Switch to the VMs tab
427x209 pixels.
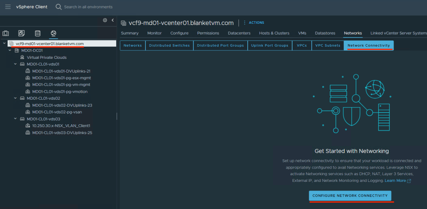pyautogui.click(x=302, y=33)
